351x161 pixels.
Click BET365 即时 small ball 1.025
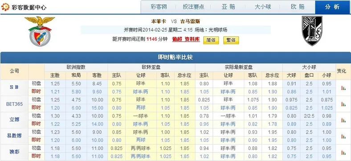[327, 108]
